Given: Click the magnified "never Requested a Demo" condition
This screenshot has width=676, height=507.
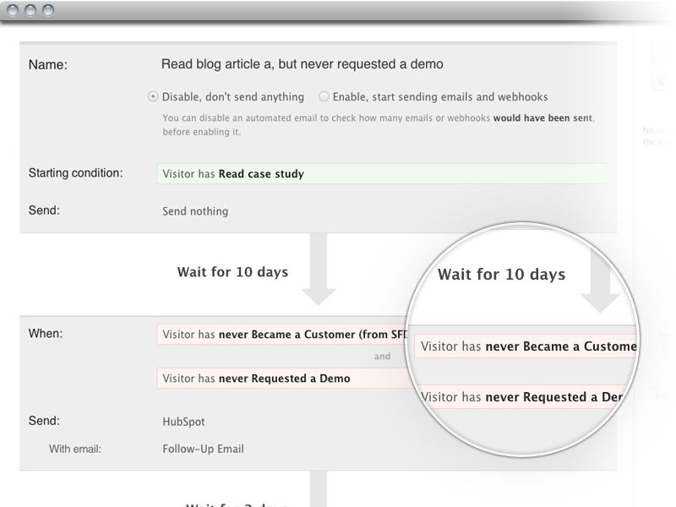Looking at the screenshot, I should (x=528, y=396).
